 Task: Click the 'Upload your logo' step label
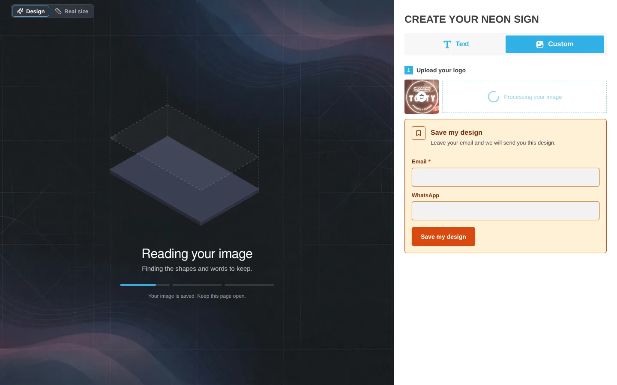tap(441, 70)
